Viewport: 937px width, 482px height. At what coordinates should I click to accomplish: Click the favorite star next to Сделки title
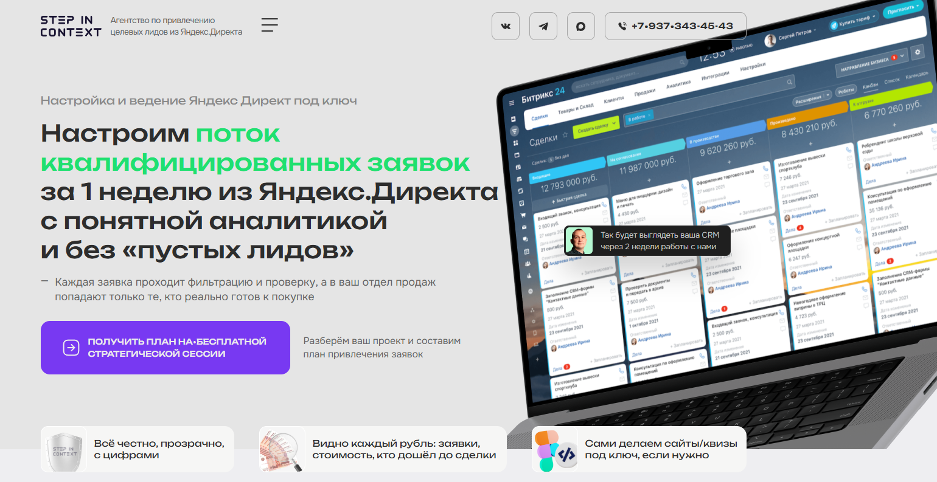coord(565,135)
